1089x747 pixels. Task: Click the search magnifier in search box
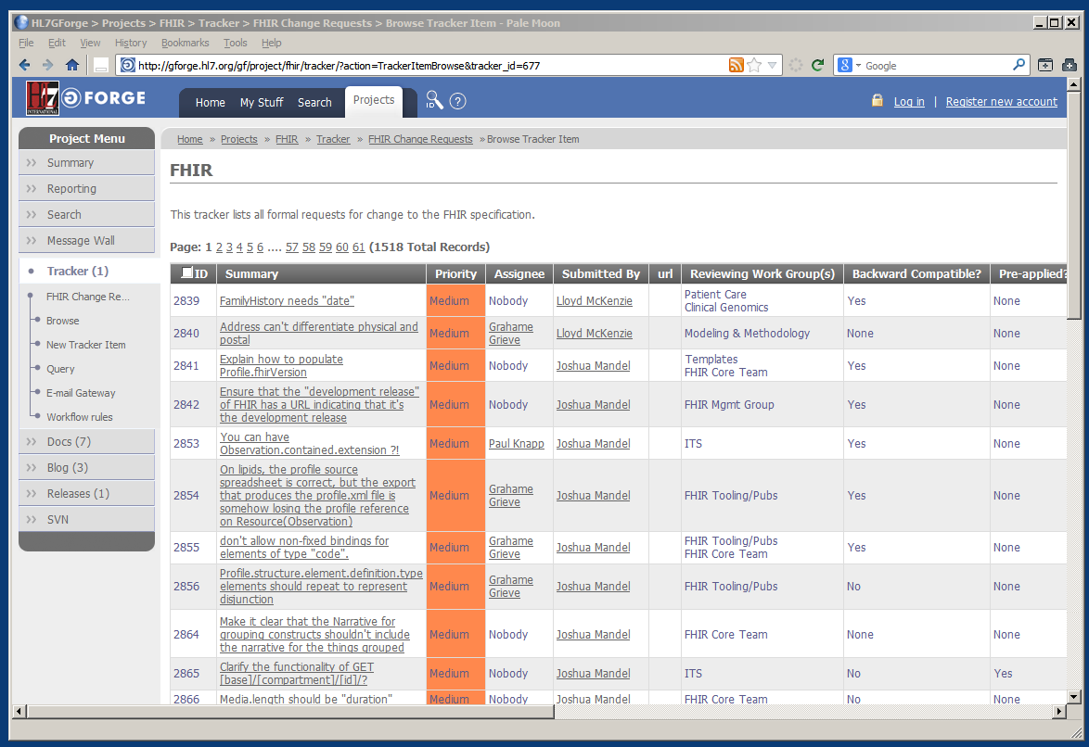click(1019, 65)
